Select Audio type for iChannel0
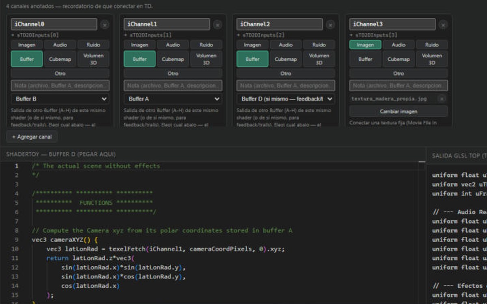487x304 pixels. 60,45
